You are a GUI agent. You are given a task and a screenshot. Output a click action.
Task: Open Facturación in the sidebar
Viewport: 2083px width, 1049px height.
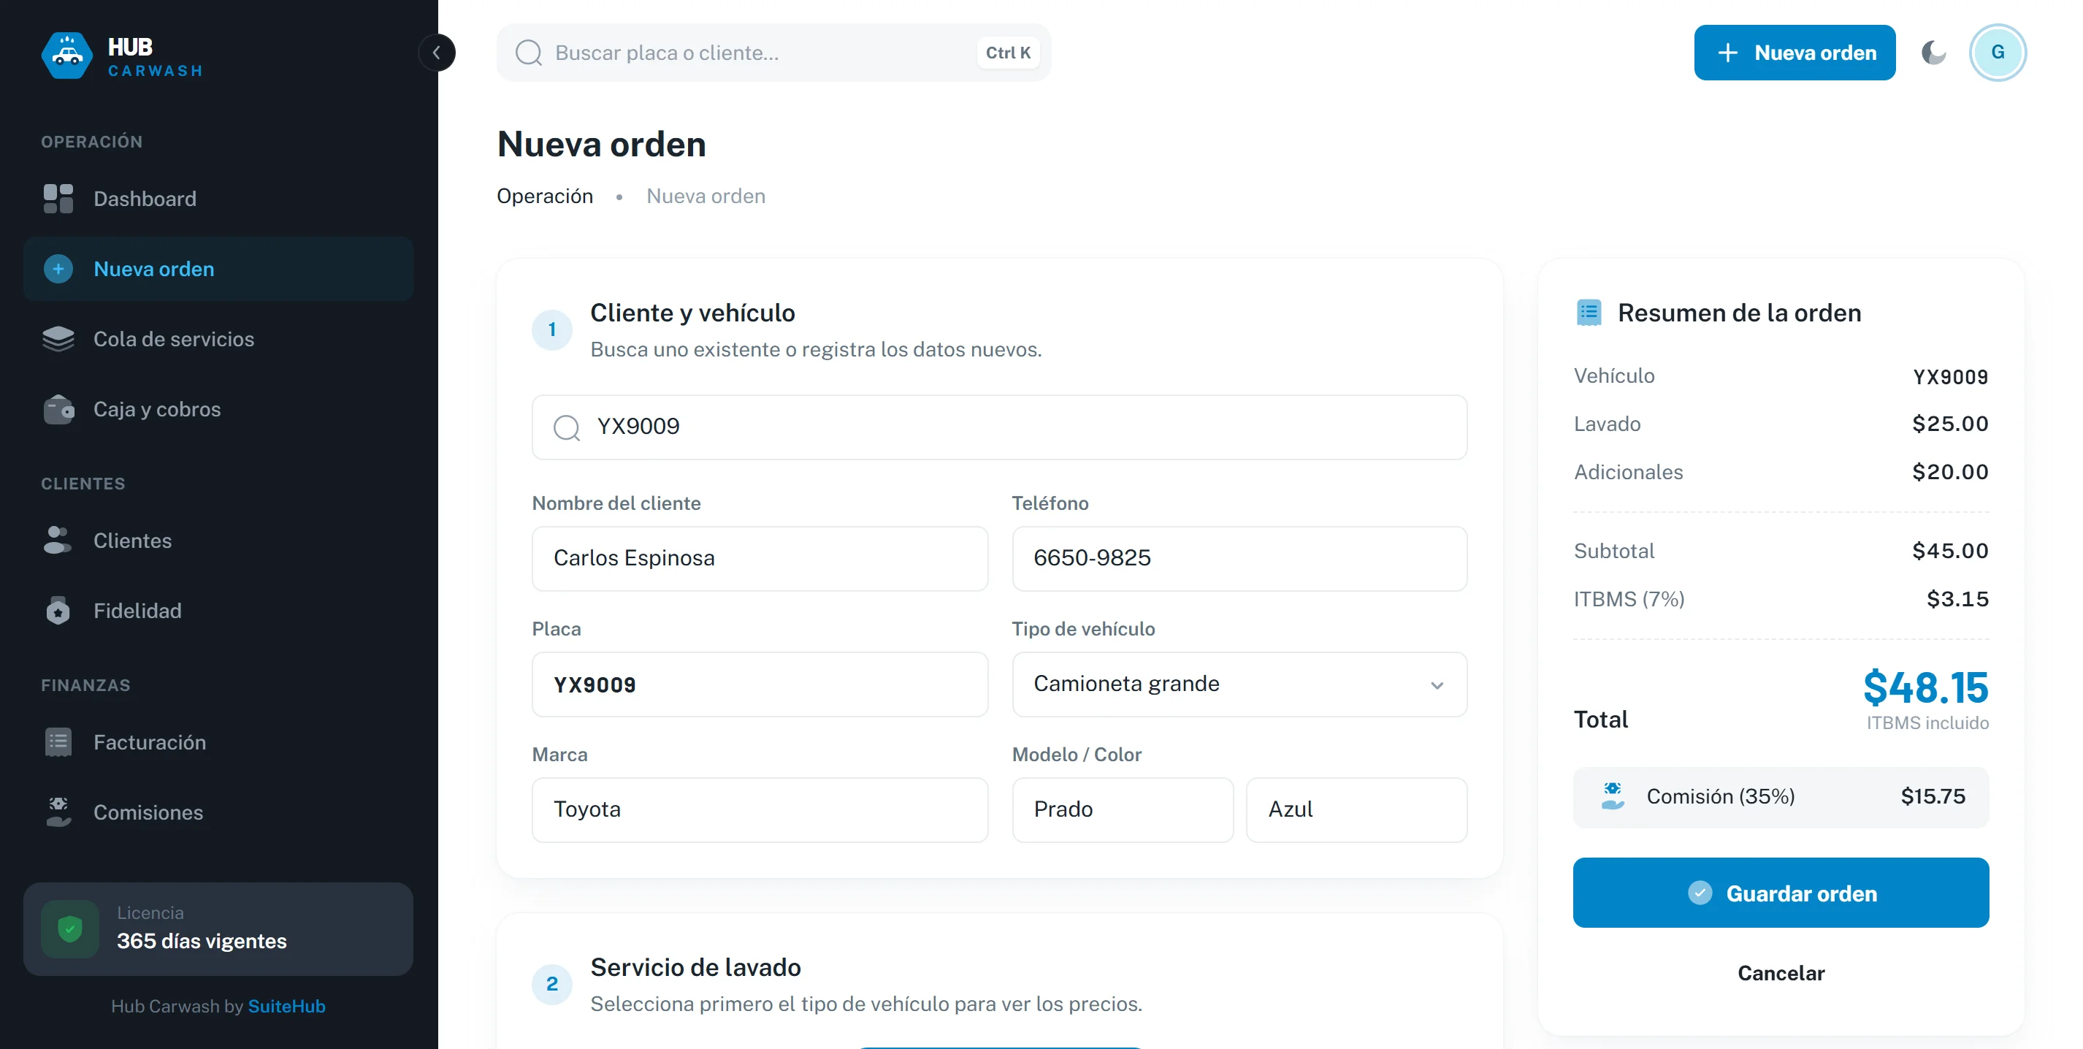click(218, 742)
